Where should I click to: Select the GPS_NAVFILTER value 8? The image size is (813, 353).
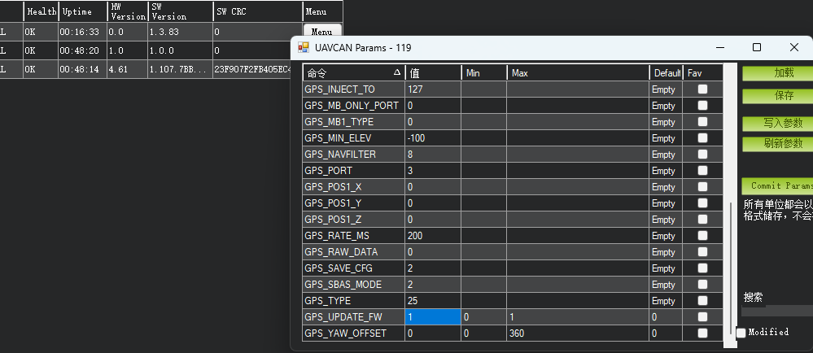[433, 154]
